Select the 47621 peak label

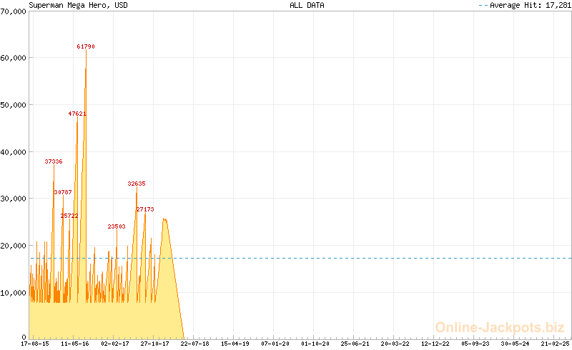(x=77, y=114)
